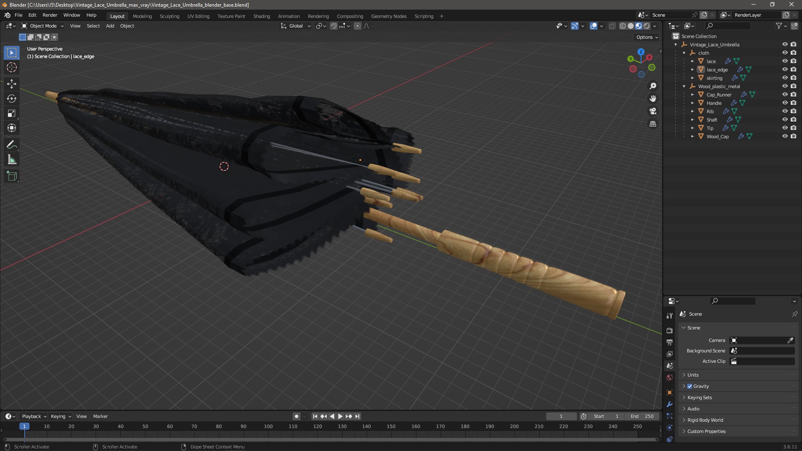
Task: Hide the Wood_Cap object in viewport
Action: pyautogui.click(x=785, y=136)
